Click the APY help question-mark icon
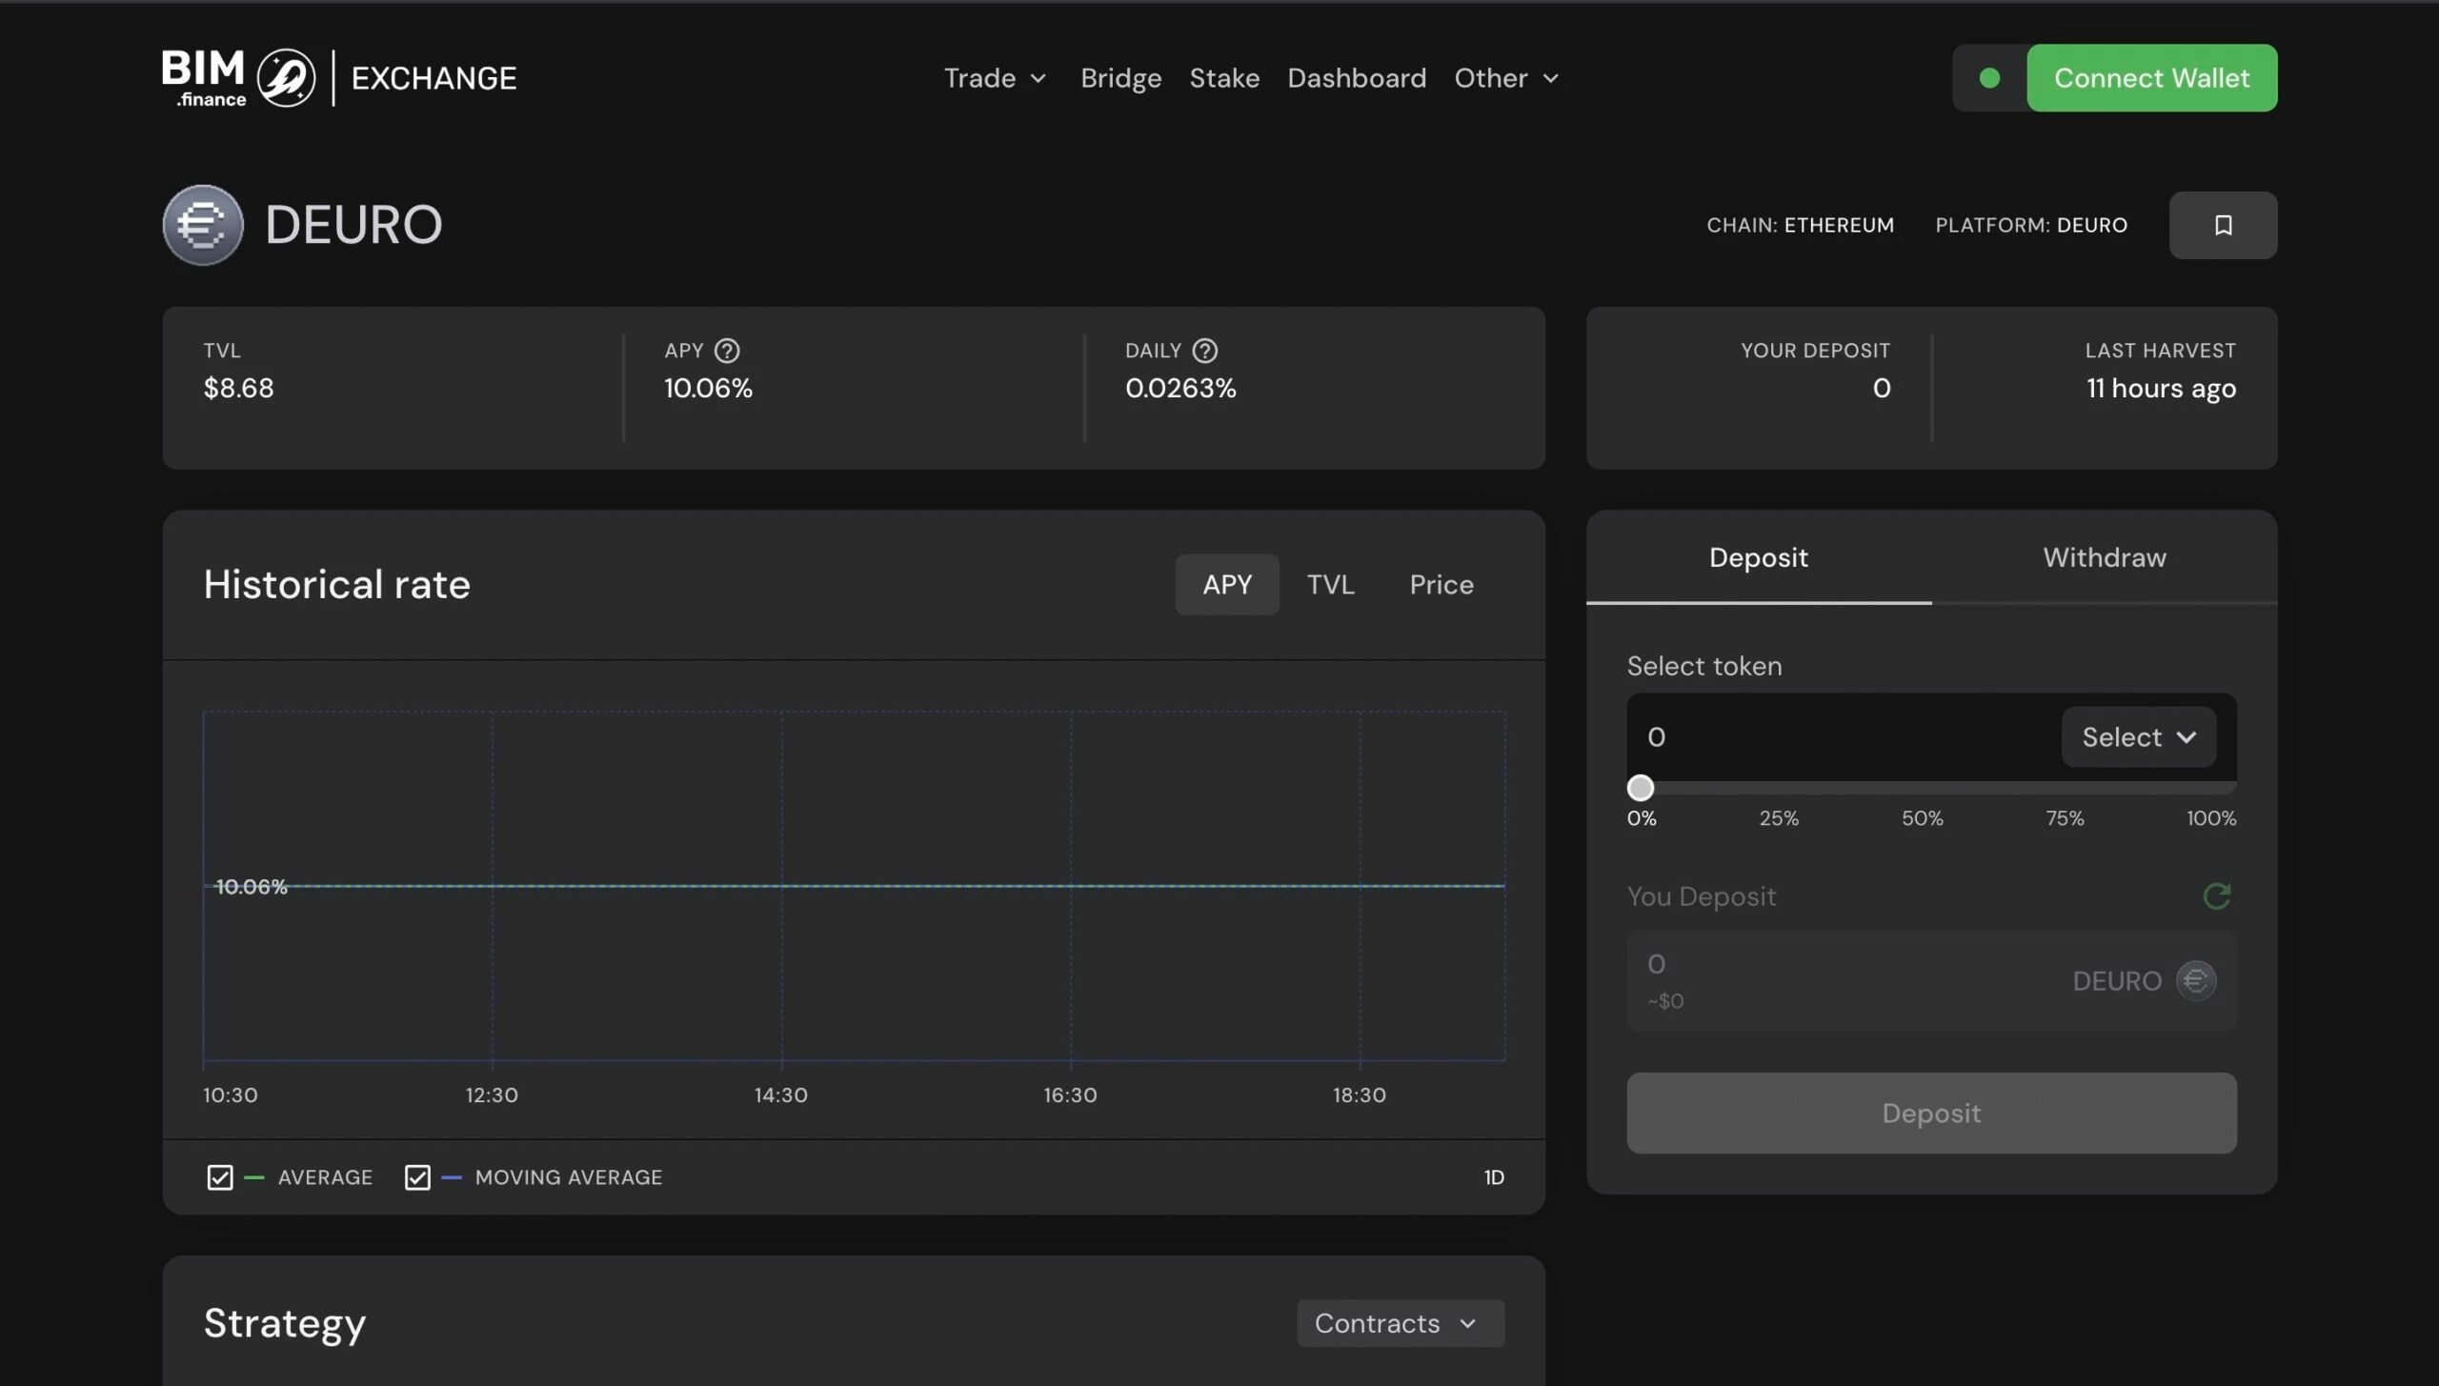2439x1386 pixels. [x=727, y=351]
